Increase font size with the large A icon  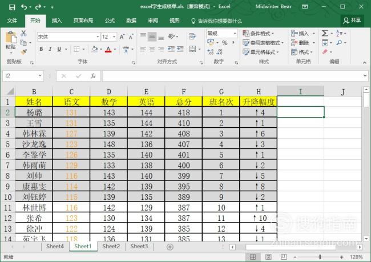(x=122, y=37)
